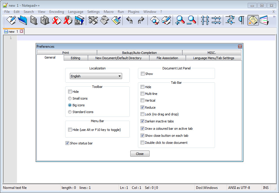Click INS in the status bar
The width and height of the screenshot is (279, 193).
click(x=266, y=188)
